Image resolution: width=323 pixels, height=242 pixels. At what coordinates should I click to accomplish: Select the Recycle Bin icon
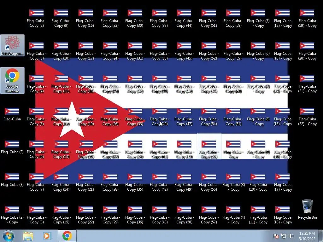[307, 209]
